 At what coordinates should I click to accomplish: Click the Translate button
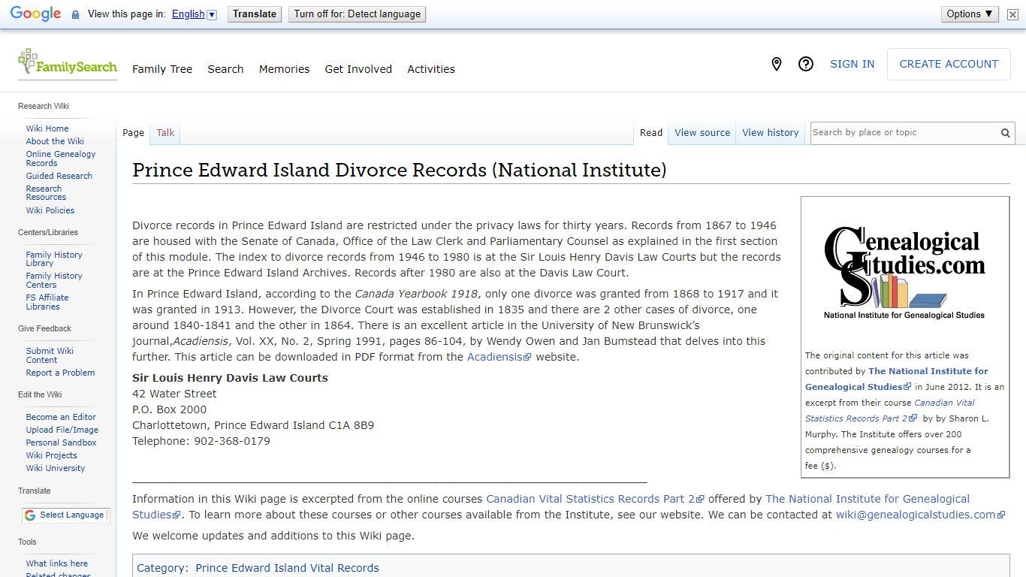(x=255, y=14)
